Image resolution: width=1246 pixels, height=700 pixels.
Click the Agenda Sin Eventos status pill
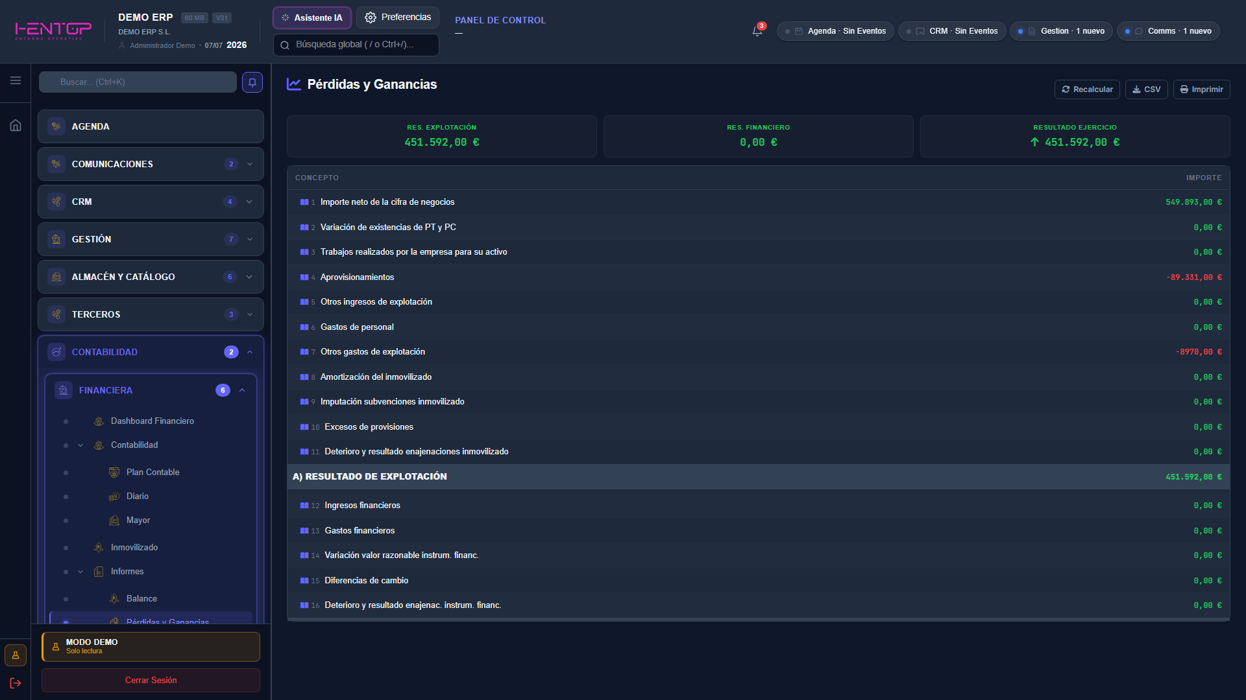[x=835, y=31]
